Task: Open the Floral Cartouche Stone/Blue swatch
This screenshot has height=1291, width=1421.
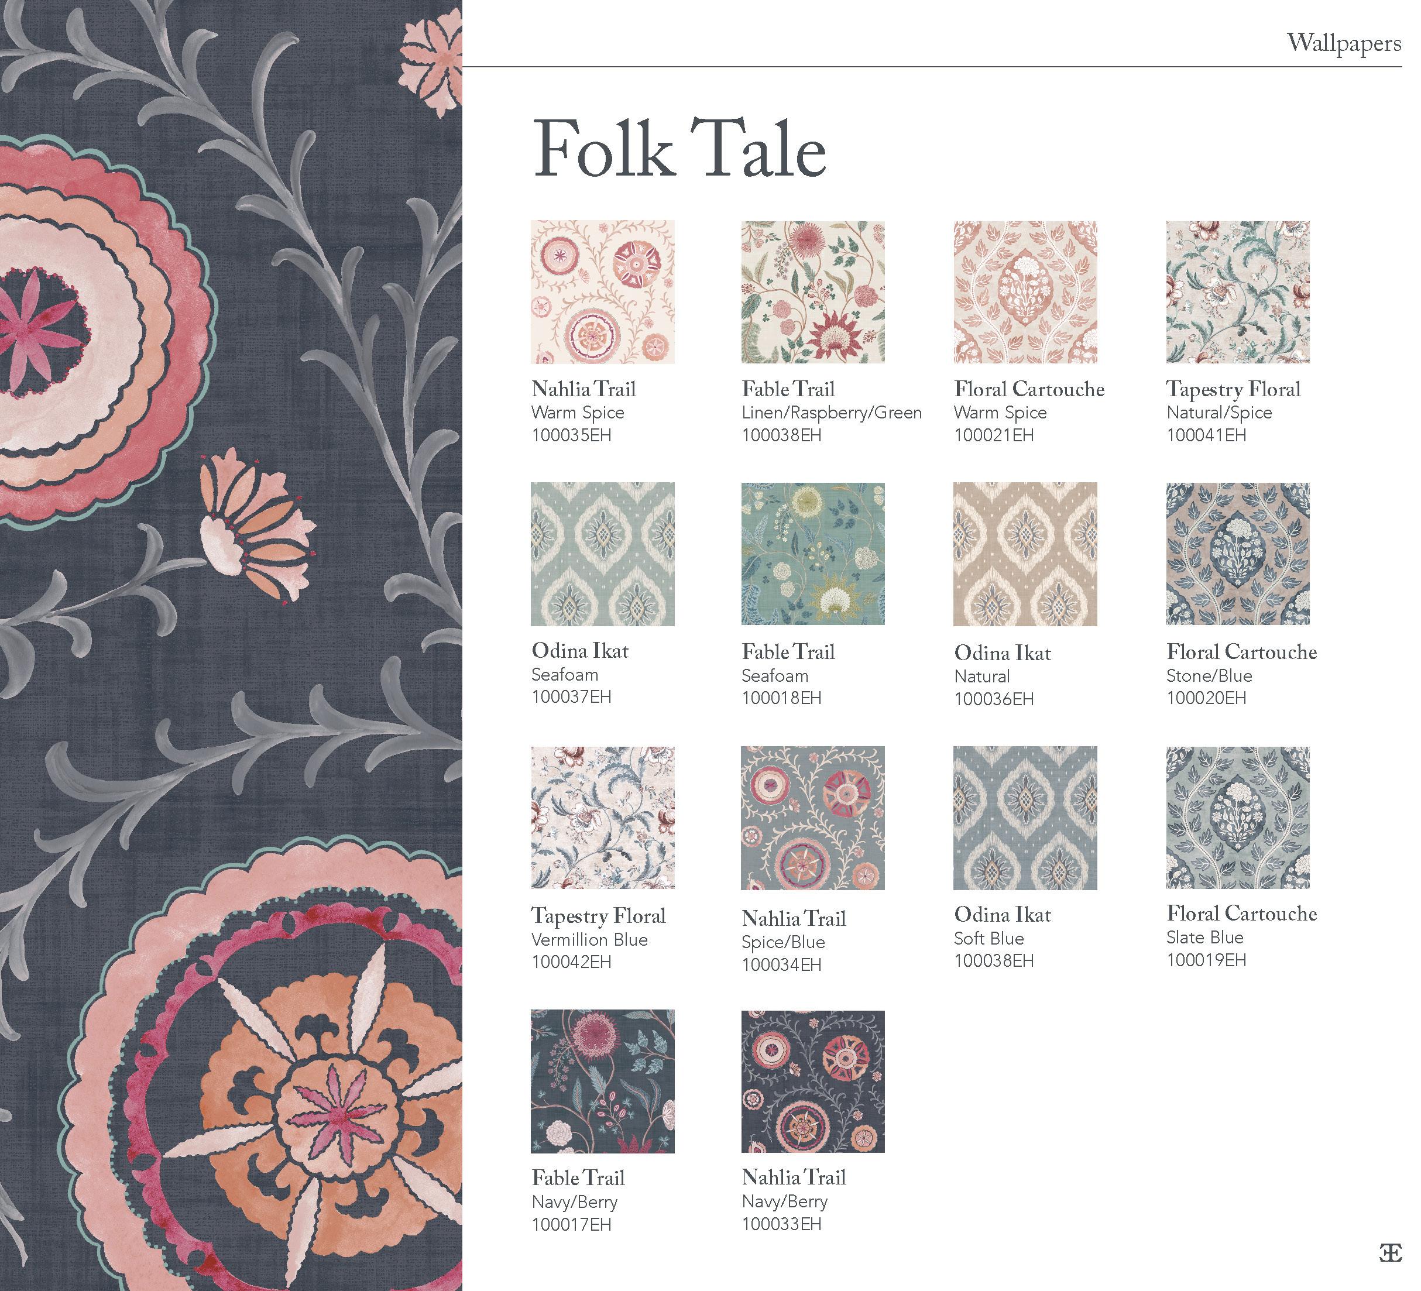Action: tap(1237, 554)
